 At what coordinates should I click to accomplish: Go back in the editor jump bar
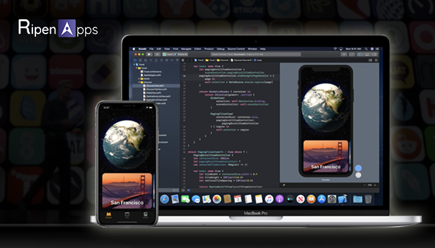tap(187, 60)
